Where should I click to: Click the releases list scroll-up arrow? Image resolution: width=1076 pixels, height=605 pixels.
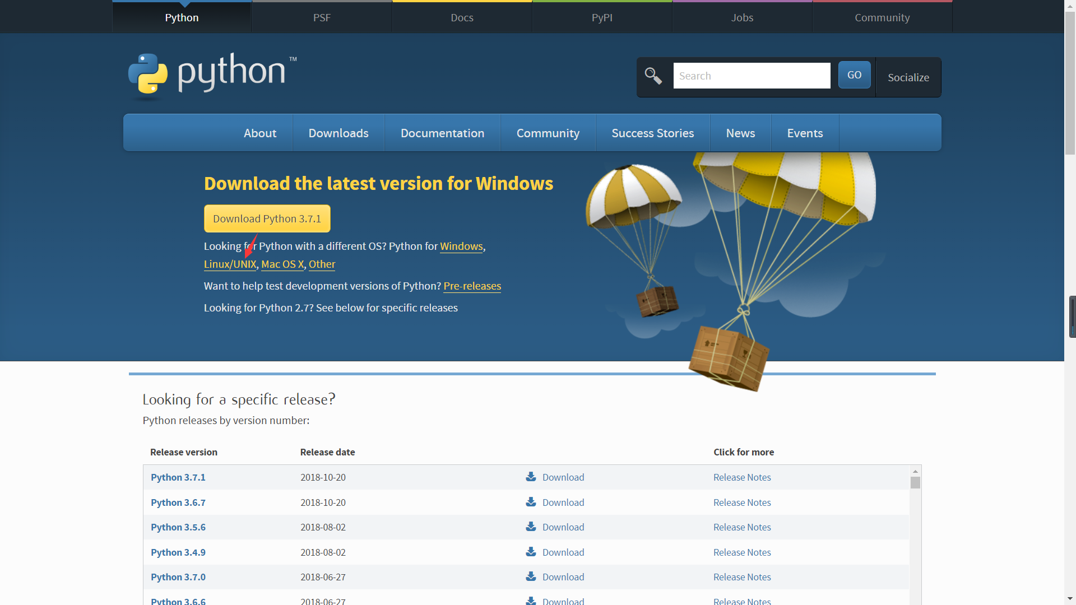point(915,471)
